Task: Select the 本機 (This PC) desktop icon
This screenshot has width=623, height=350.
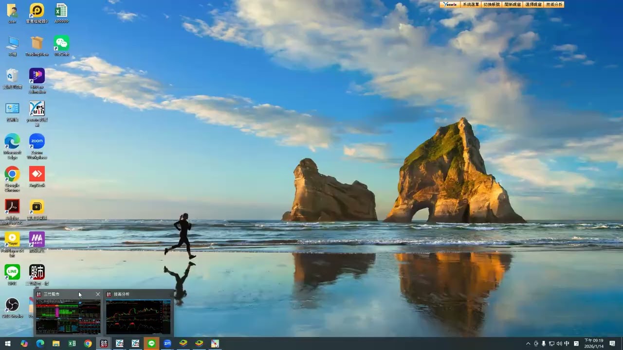Action: click(x=12, y=46)
